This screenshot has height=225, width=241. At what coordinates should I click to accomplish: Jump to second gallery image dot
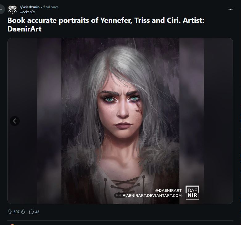tap(120, 195)
